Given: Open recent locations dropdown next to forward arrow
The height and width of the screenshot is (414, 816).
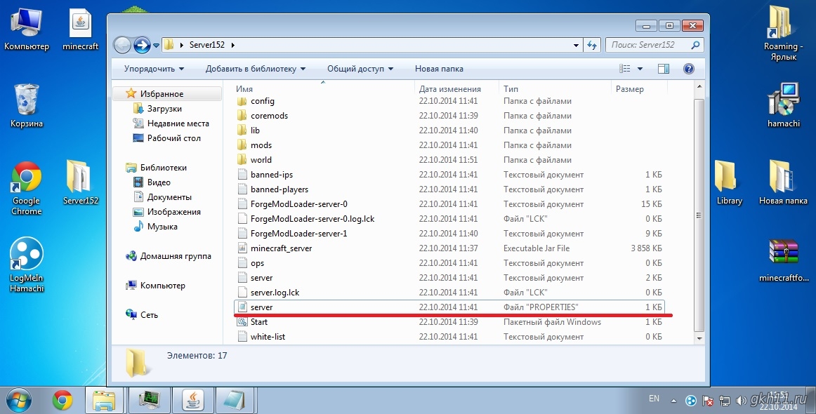Looking at the screenshot, I should (x=156, y=46).
